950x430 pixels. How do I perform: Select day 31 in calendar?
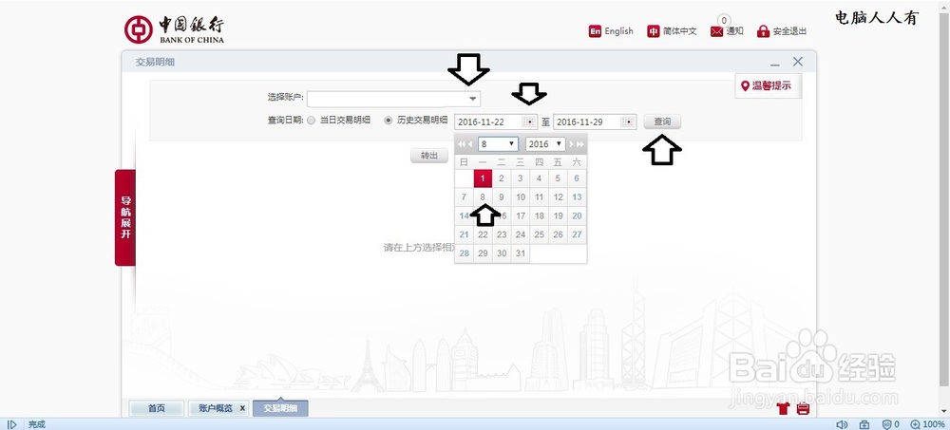pos(521,253)
